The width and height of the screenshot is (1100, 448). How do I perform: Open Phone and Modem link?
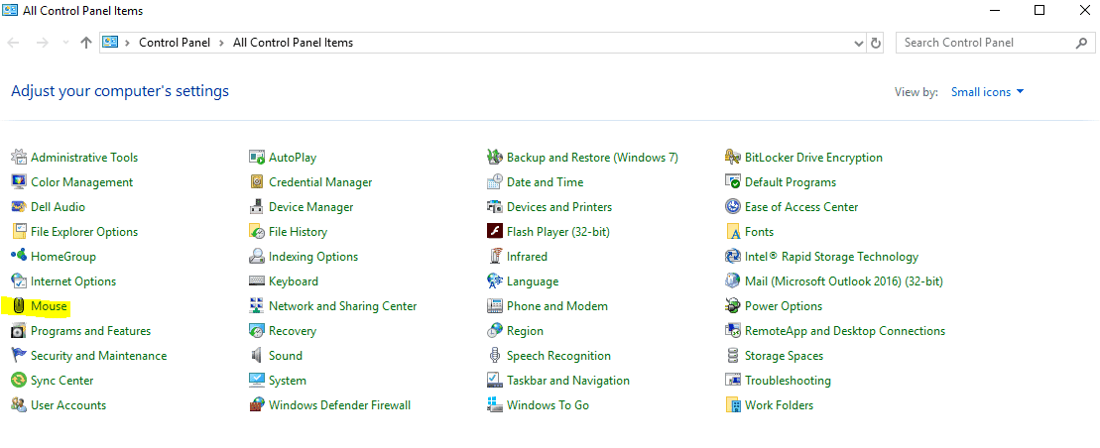click(557, 305)
